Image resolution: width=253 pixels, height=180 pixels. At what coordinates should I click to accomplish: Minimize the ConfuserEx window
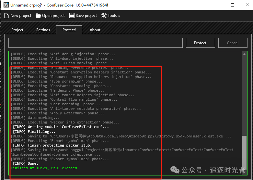pyautogui.click(x=218, y=5)
